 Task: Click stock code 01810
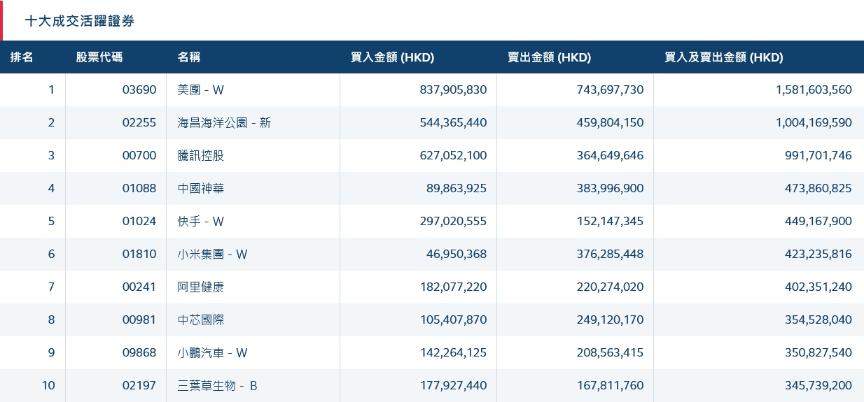(x=139, y=254)
